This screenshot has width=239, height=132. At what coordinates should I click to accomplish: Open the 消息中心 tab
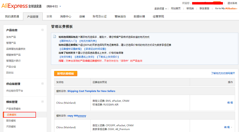(65, 16)
